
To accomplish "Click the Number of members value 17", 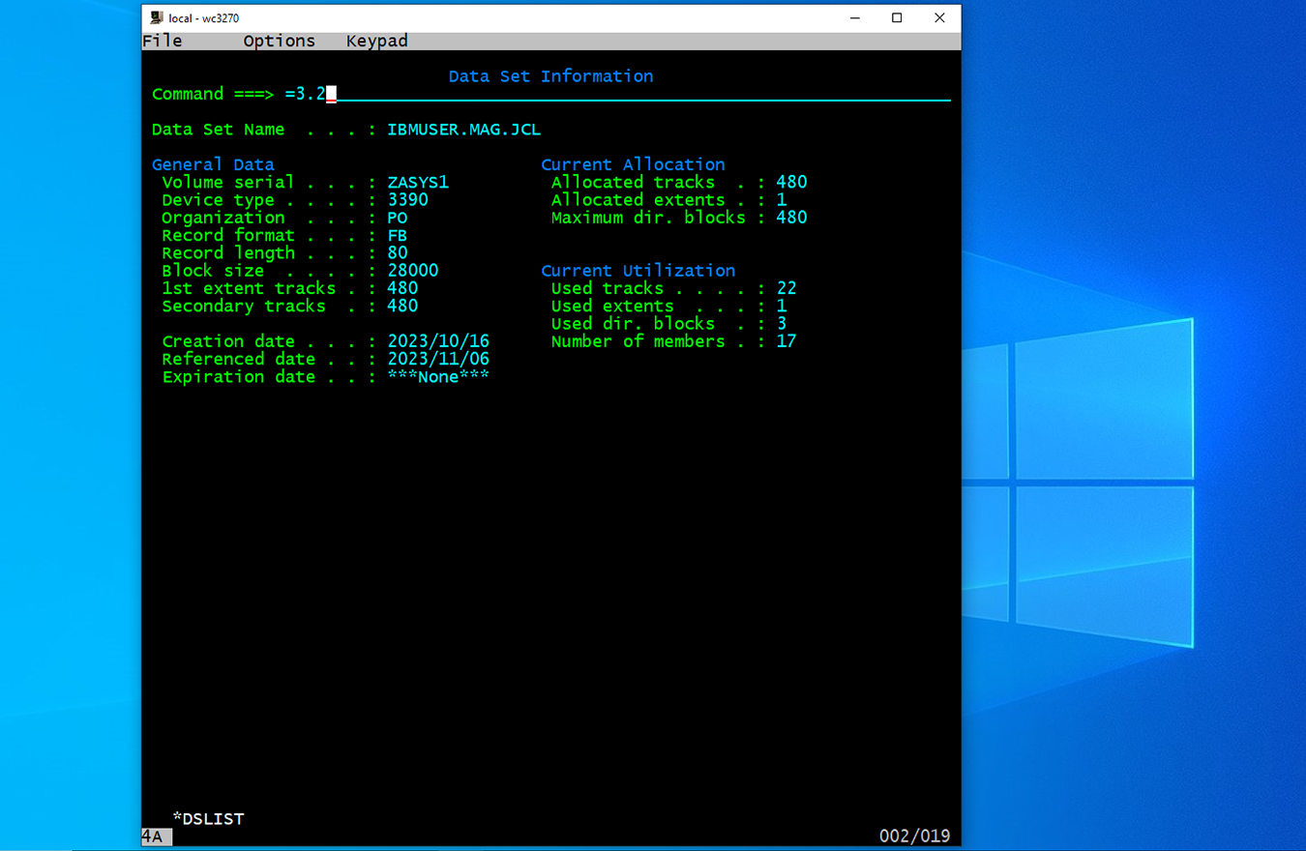I will click(786, 341).
